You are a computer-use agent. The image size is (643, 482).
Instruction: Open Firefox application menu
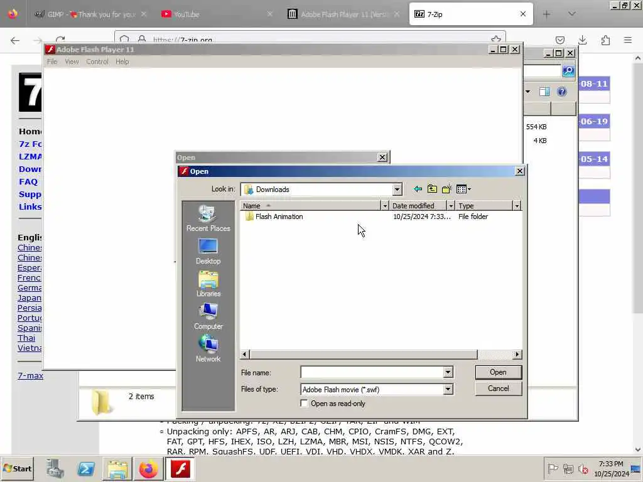point(628,40)
